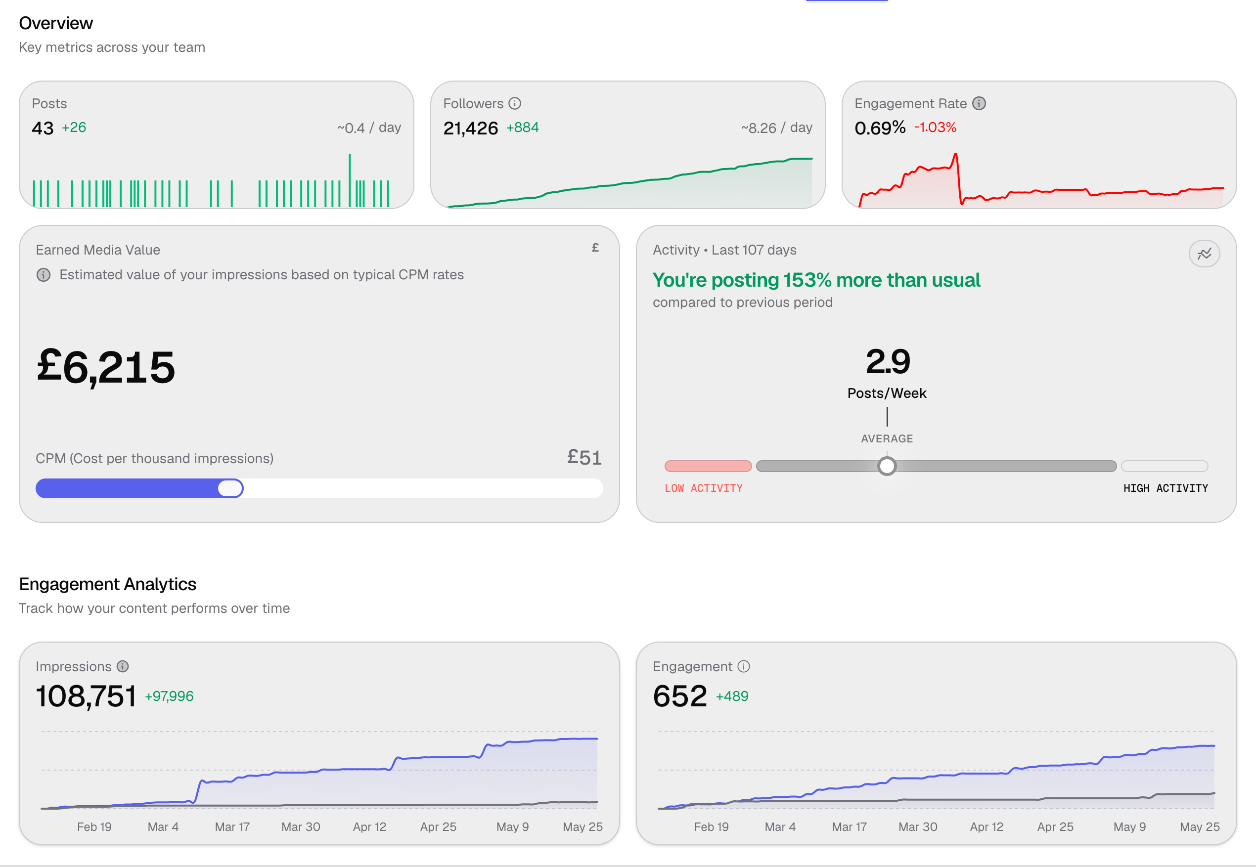Click the £6,215 earned media value

coord(106,367)
